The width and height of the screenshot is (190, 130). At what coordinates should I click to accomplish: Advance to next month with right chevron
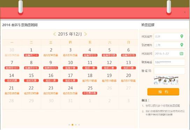pos(86,34)
